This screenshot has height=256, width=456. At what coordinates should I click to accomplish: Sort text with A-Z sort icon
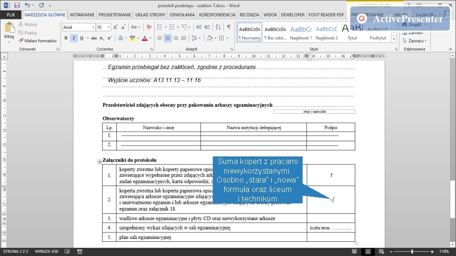218,27
